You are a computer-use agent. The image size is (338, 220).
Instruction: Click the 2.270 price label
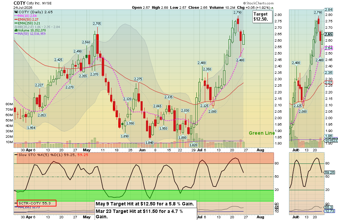click(x=70, y=87)
